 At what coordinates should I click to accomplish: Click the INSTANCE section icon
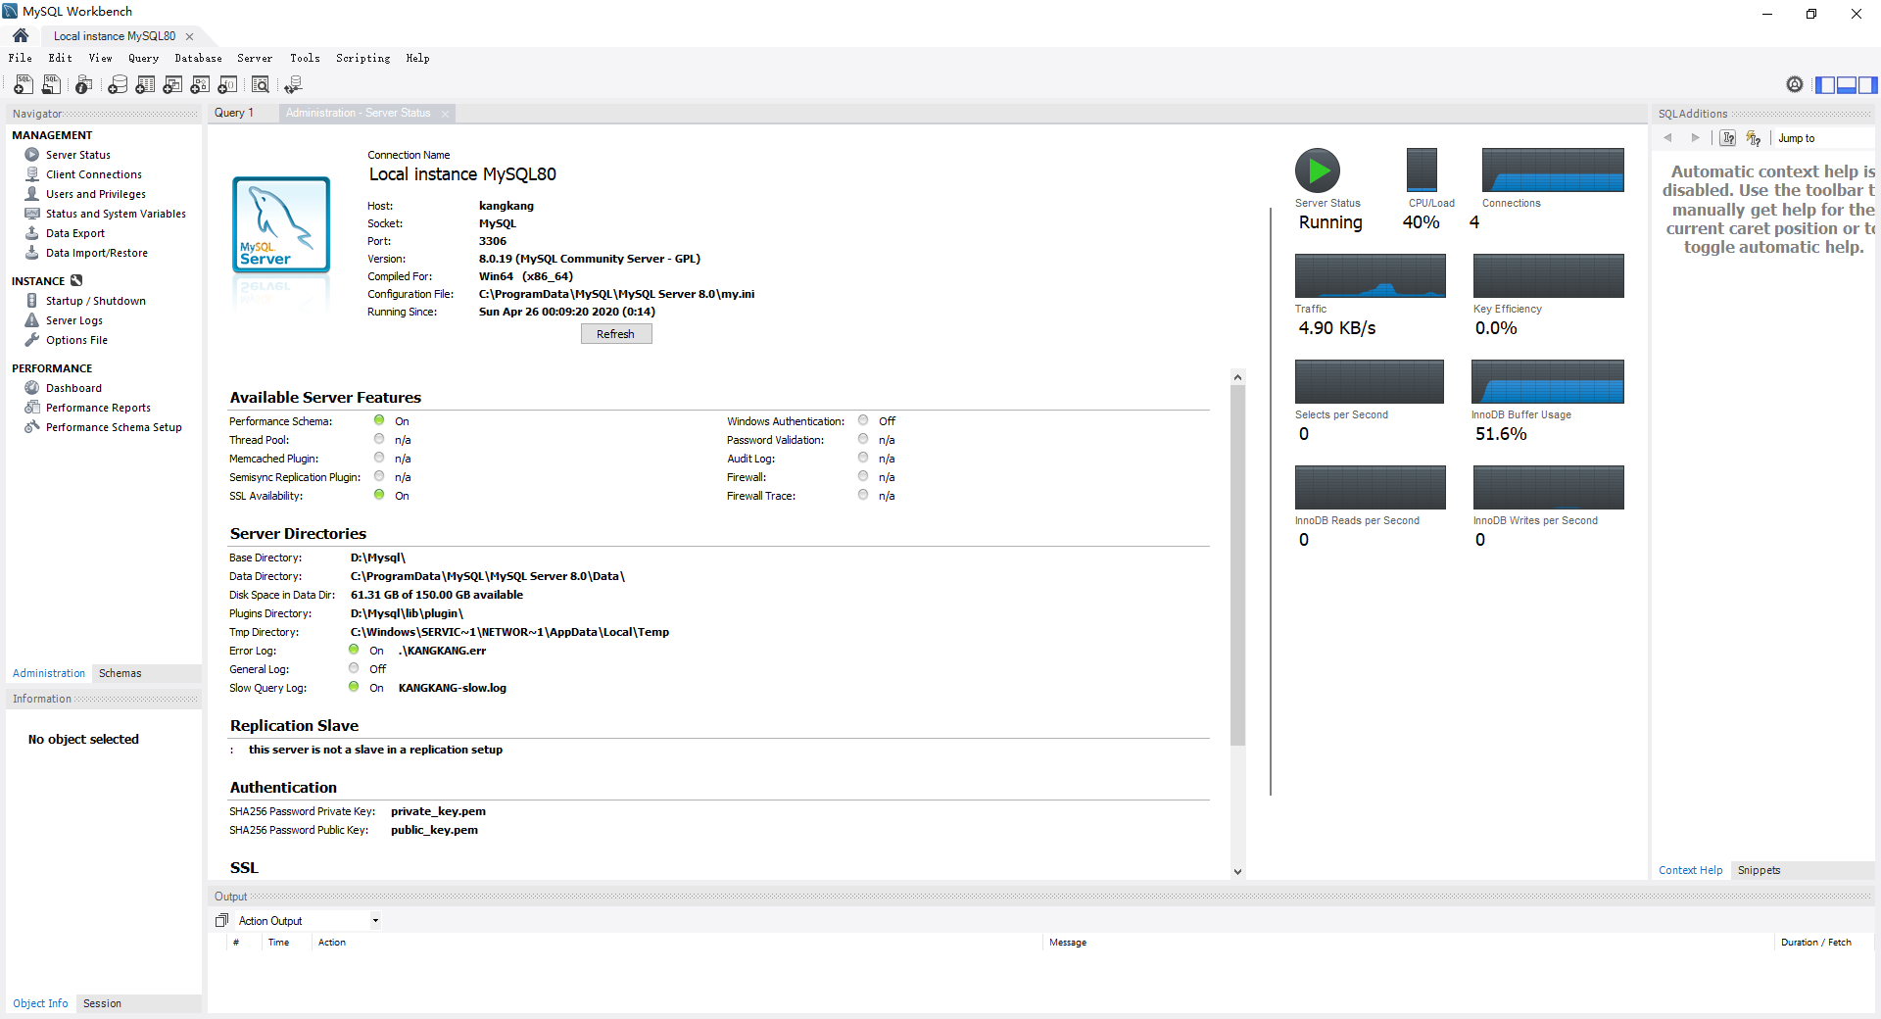(76, 281)
